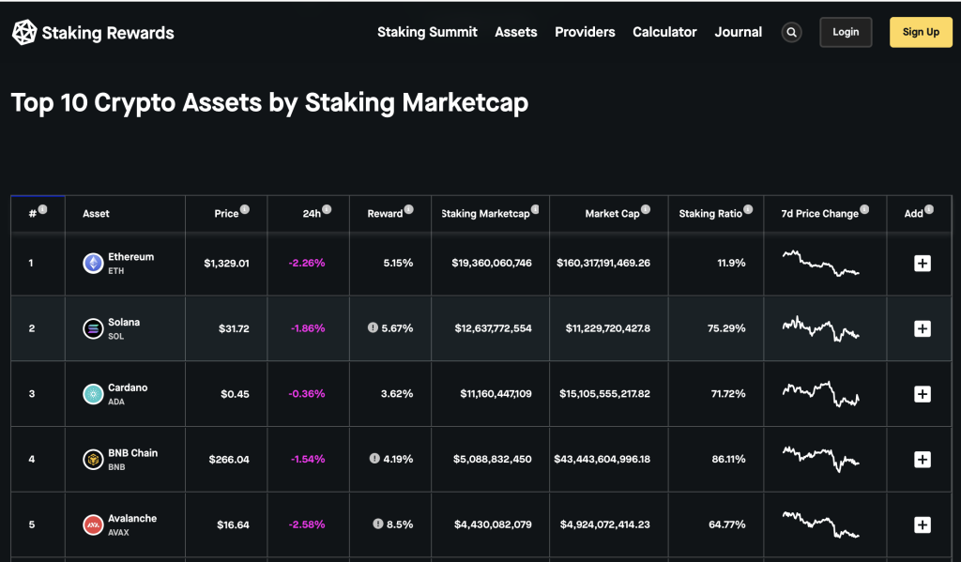Click Solana's 24h change -1.86%
This screenshot has height=562, width=961.
click(308, 328)
